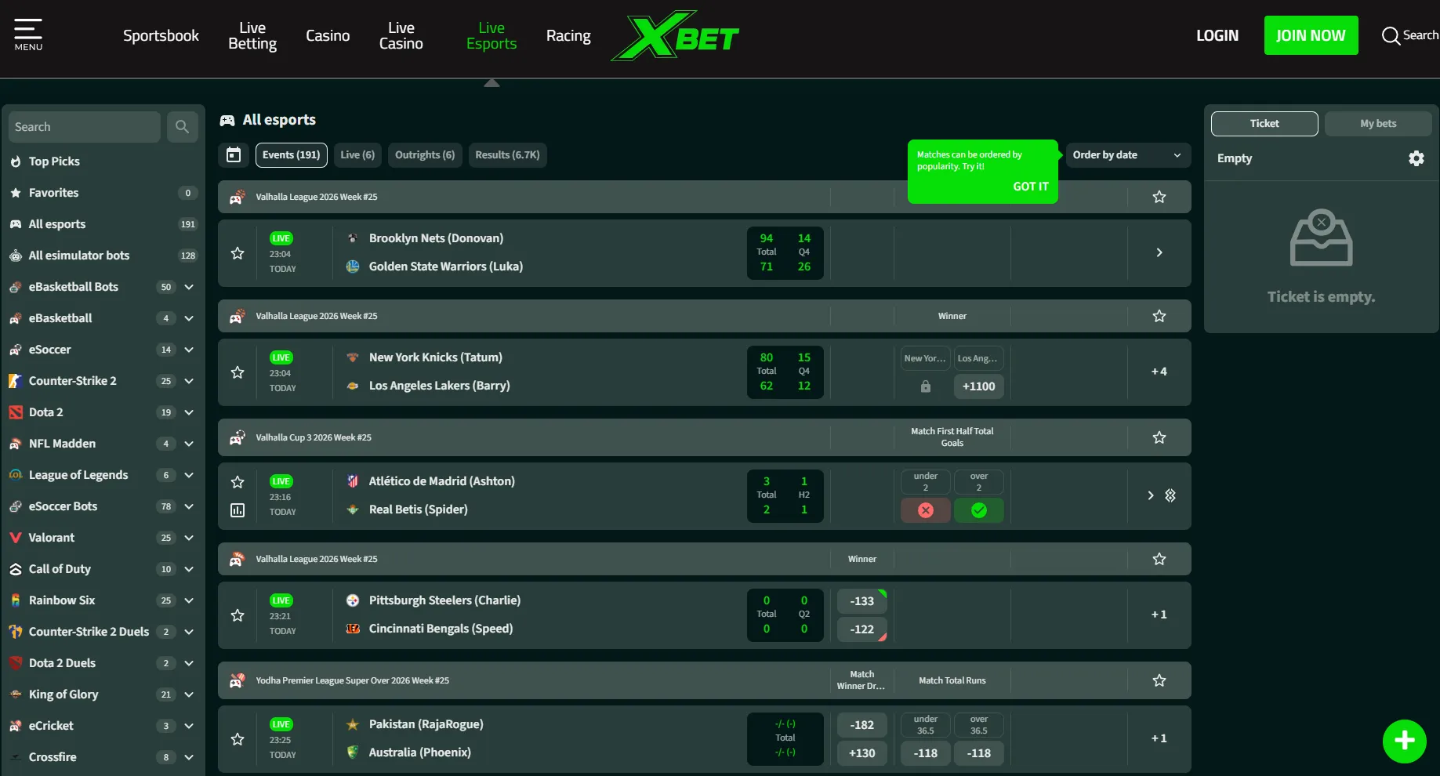Expand eCricket chevron
Viewport: 1440px width, 776px height.
click(189, 726)
